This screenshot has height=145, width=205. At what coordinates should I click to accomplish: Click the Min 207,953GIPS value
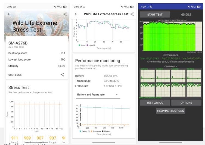[192, 58]
